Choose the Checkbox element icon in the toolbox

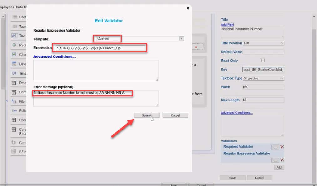point(14,54)
